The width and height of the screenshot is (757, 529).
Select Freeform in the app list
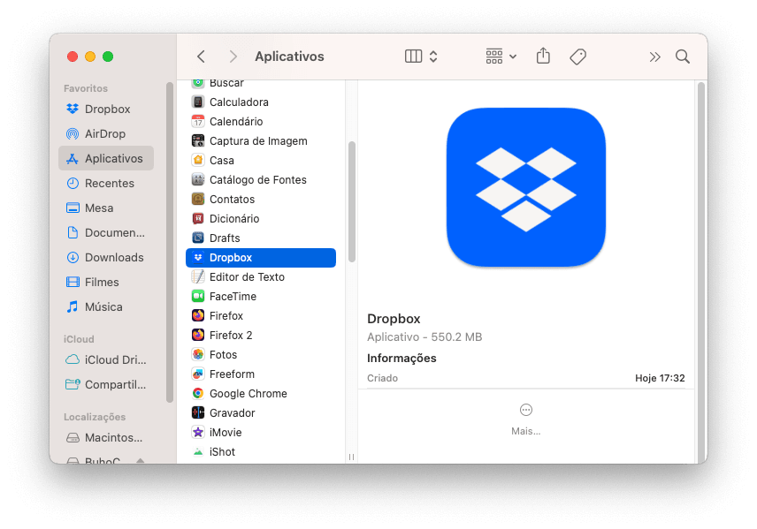click(261, 374)
